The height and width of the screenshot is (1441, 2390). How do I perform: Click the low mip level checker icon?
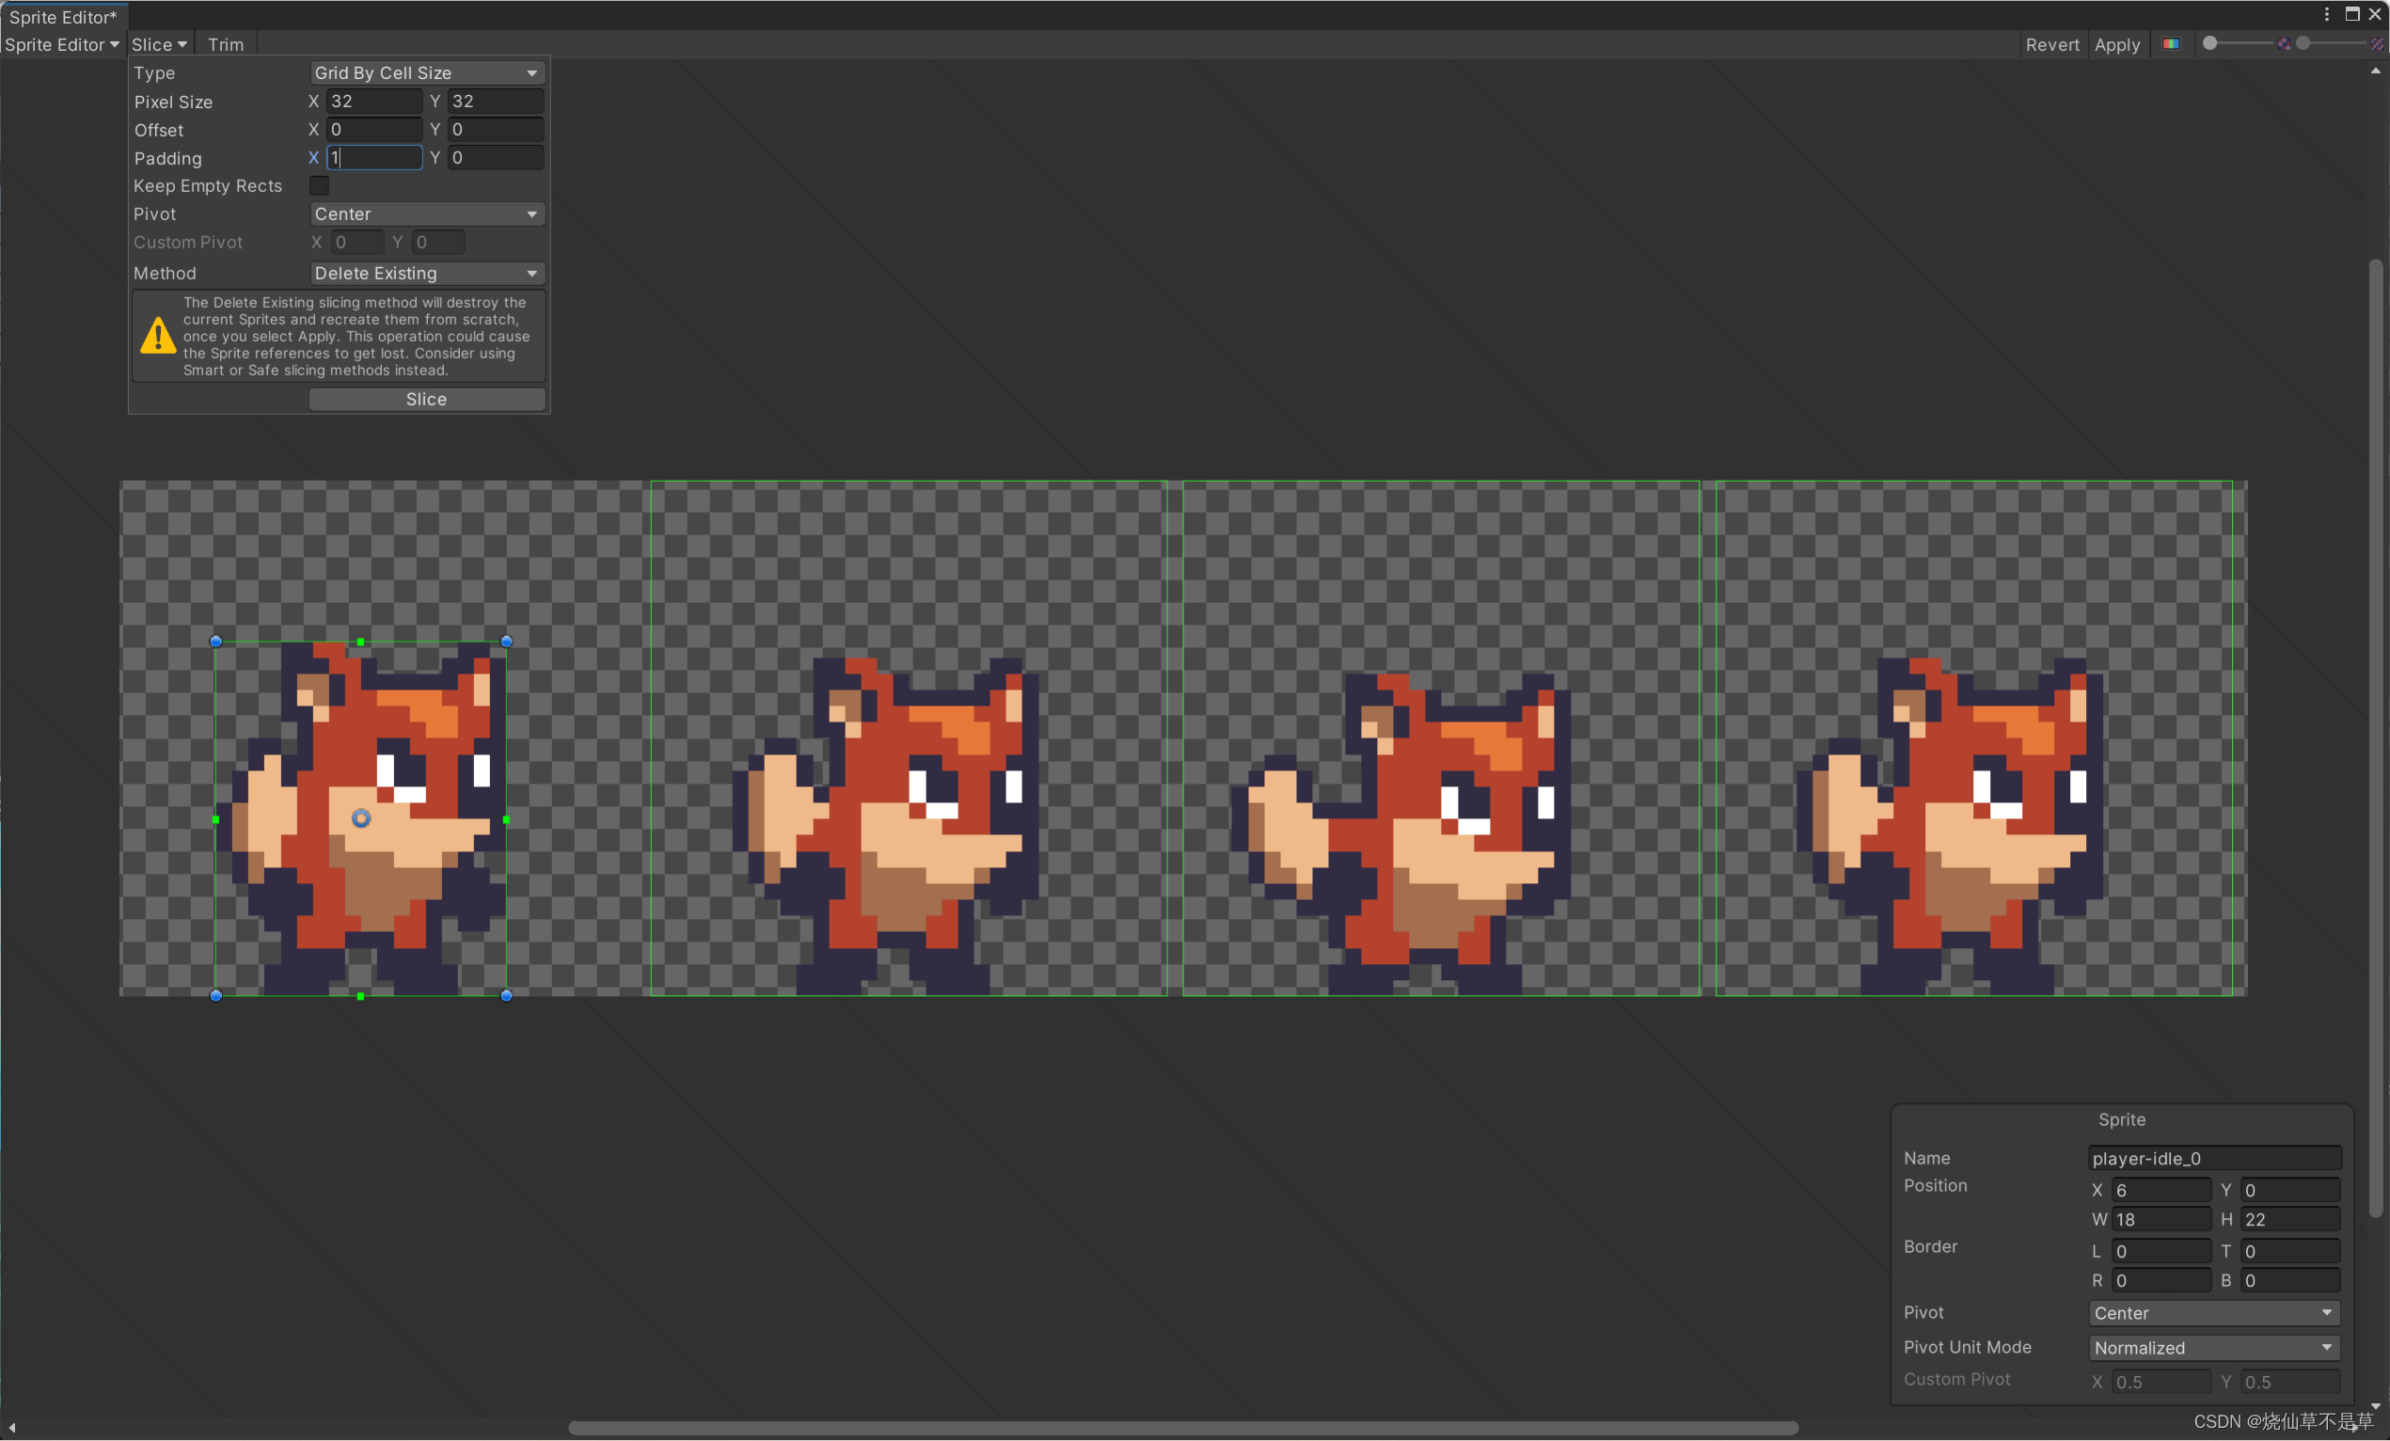coord(2285,43)
